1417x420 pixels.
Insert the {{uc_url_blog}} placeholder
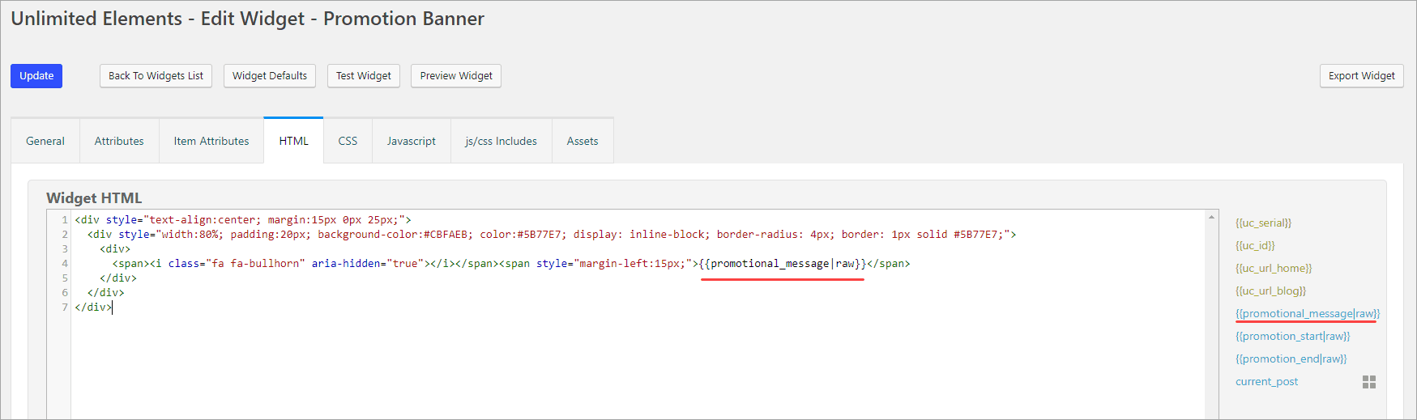coord(1270,291)
